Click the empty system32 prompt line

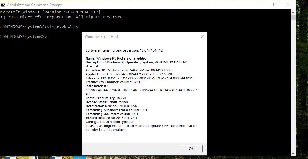click(23, 36)
